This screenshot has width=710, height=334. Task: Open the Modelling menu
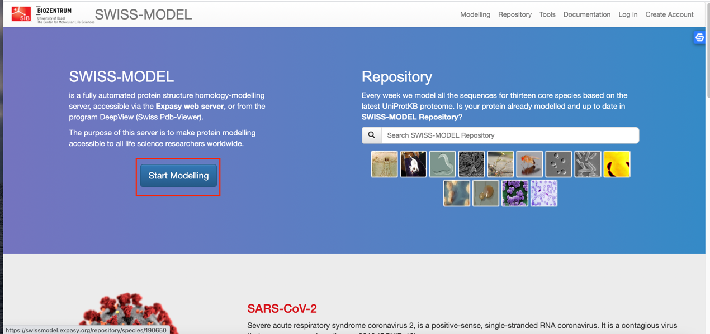coord(475,14)
